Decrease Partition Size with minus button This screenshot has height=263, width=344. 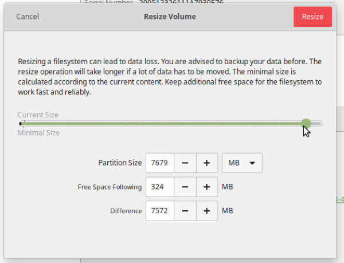click(185, 163)
